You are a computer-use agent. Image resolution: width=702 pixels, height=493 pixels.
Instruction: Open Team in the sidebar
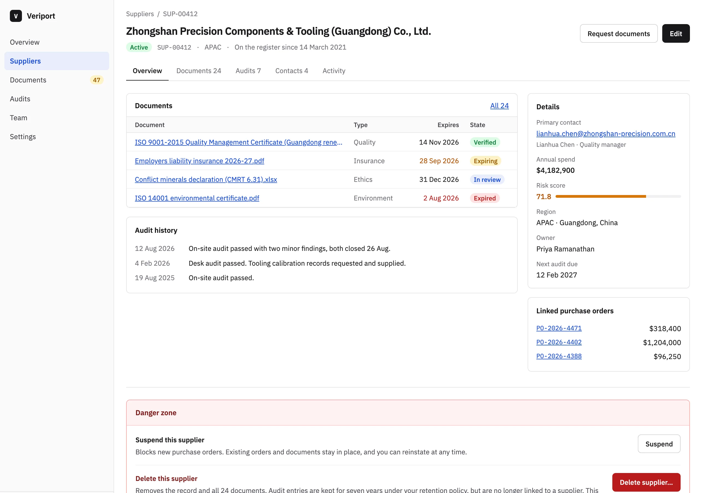(x=56, y=118)
